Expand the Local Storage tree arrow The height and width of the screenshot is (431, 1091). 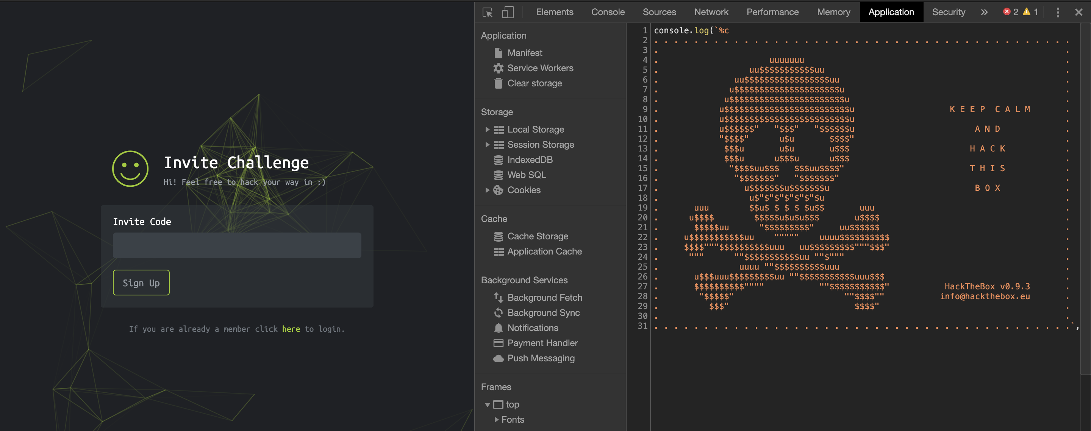click(487, 130)
